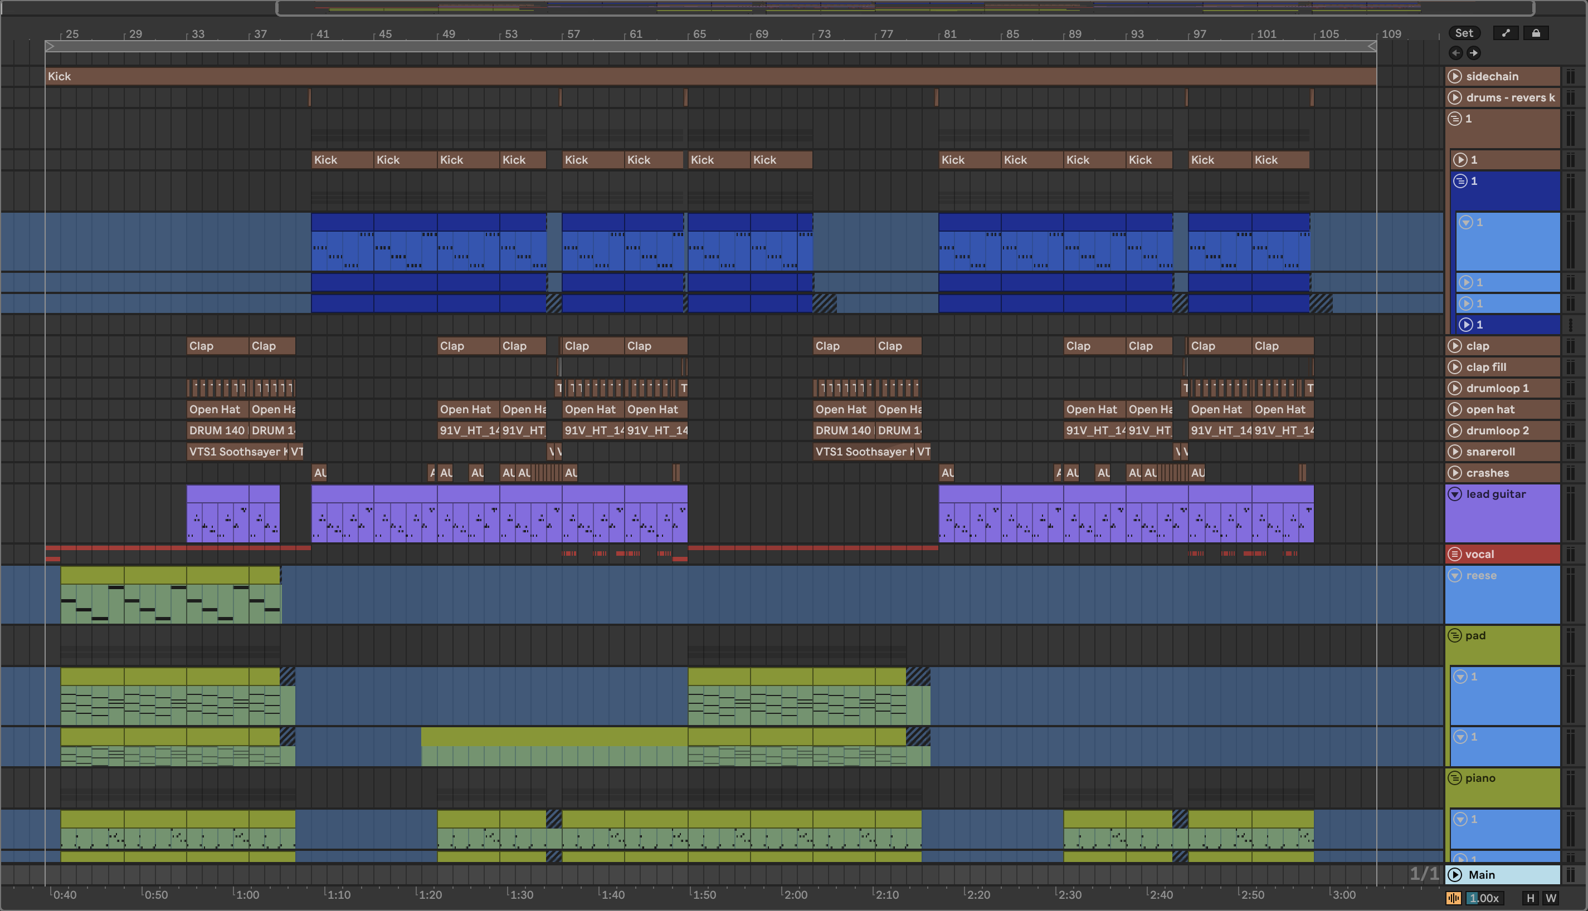This screenshot has height=911, width=1588.
Task: Fold the lead guitar track
Action: tap(1455, 494)
